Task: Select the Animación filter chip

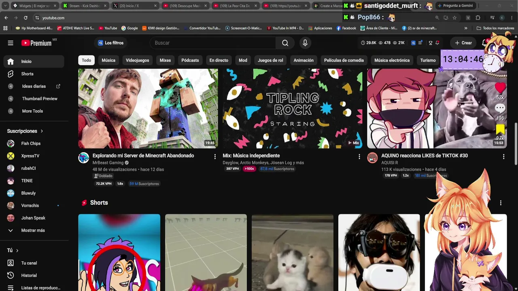Action: [304, 60]
